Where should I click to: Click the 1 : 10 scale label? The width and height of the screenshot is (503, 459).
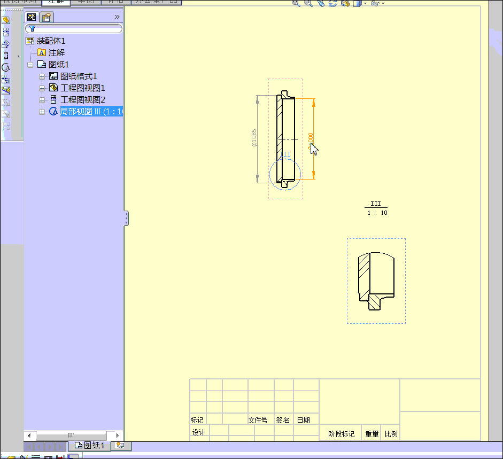[377, 213]
